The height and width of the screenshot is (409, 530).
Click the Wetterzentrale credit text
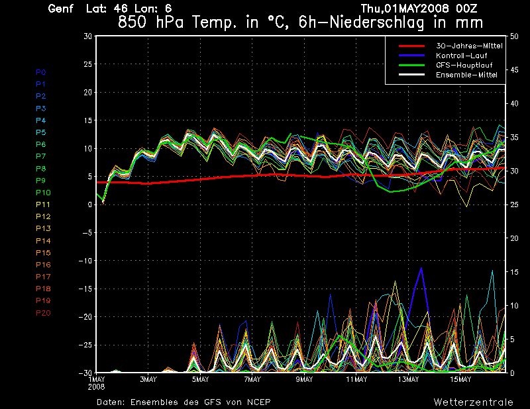click(x=473, y=402)
